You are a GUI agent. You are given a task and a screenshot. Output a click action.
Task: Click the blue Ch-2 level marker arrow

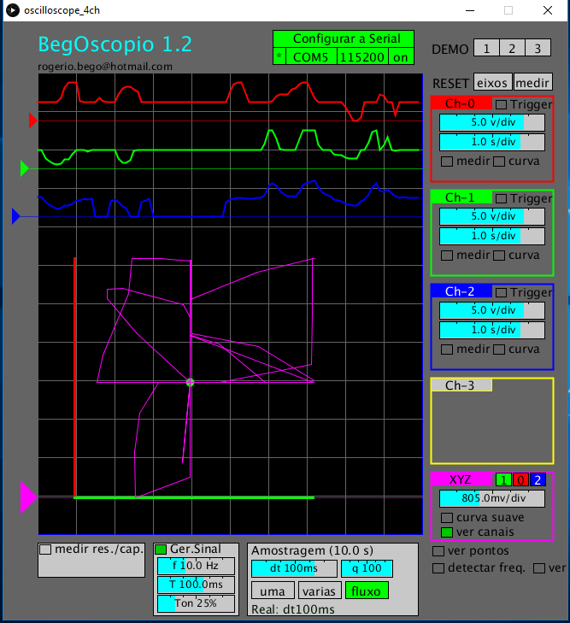[x=16, y=216]
